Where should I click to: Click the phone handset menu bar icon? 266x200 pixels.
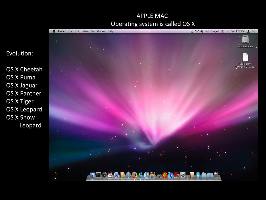(192, 31)
